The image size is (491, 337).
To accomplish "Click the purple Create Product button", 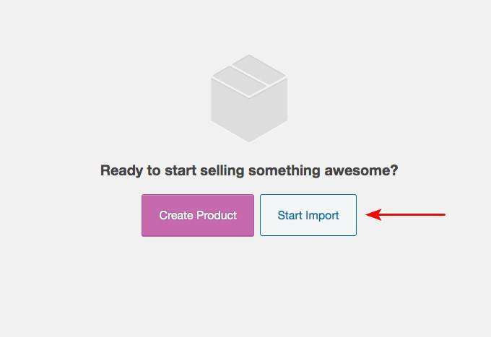I will [198, 215].
